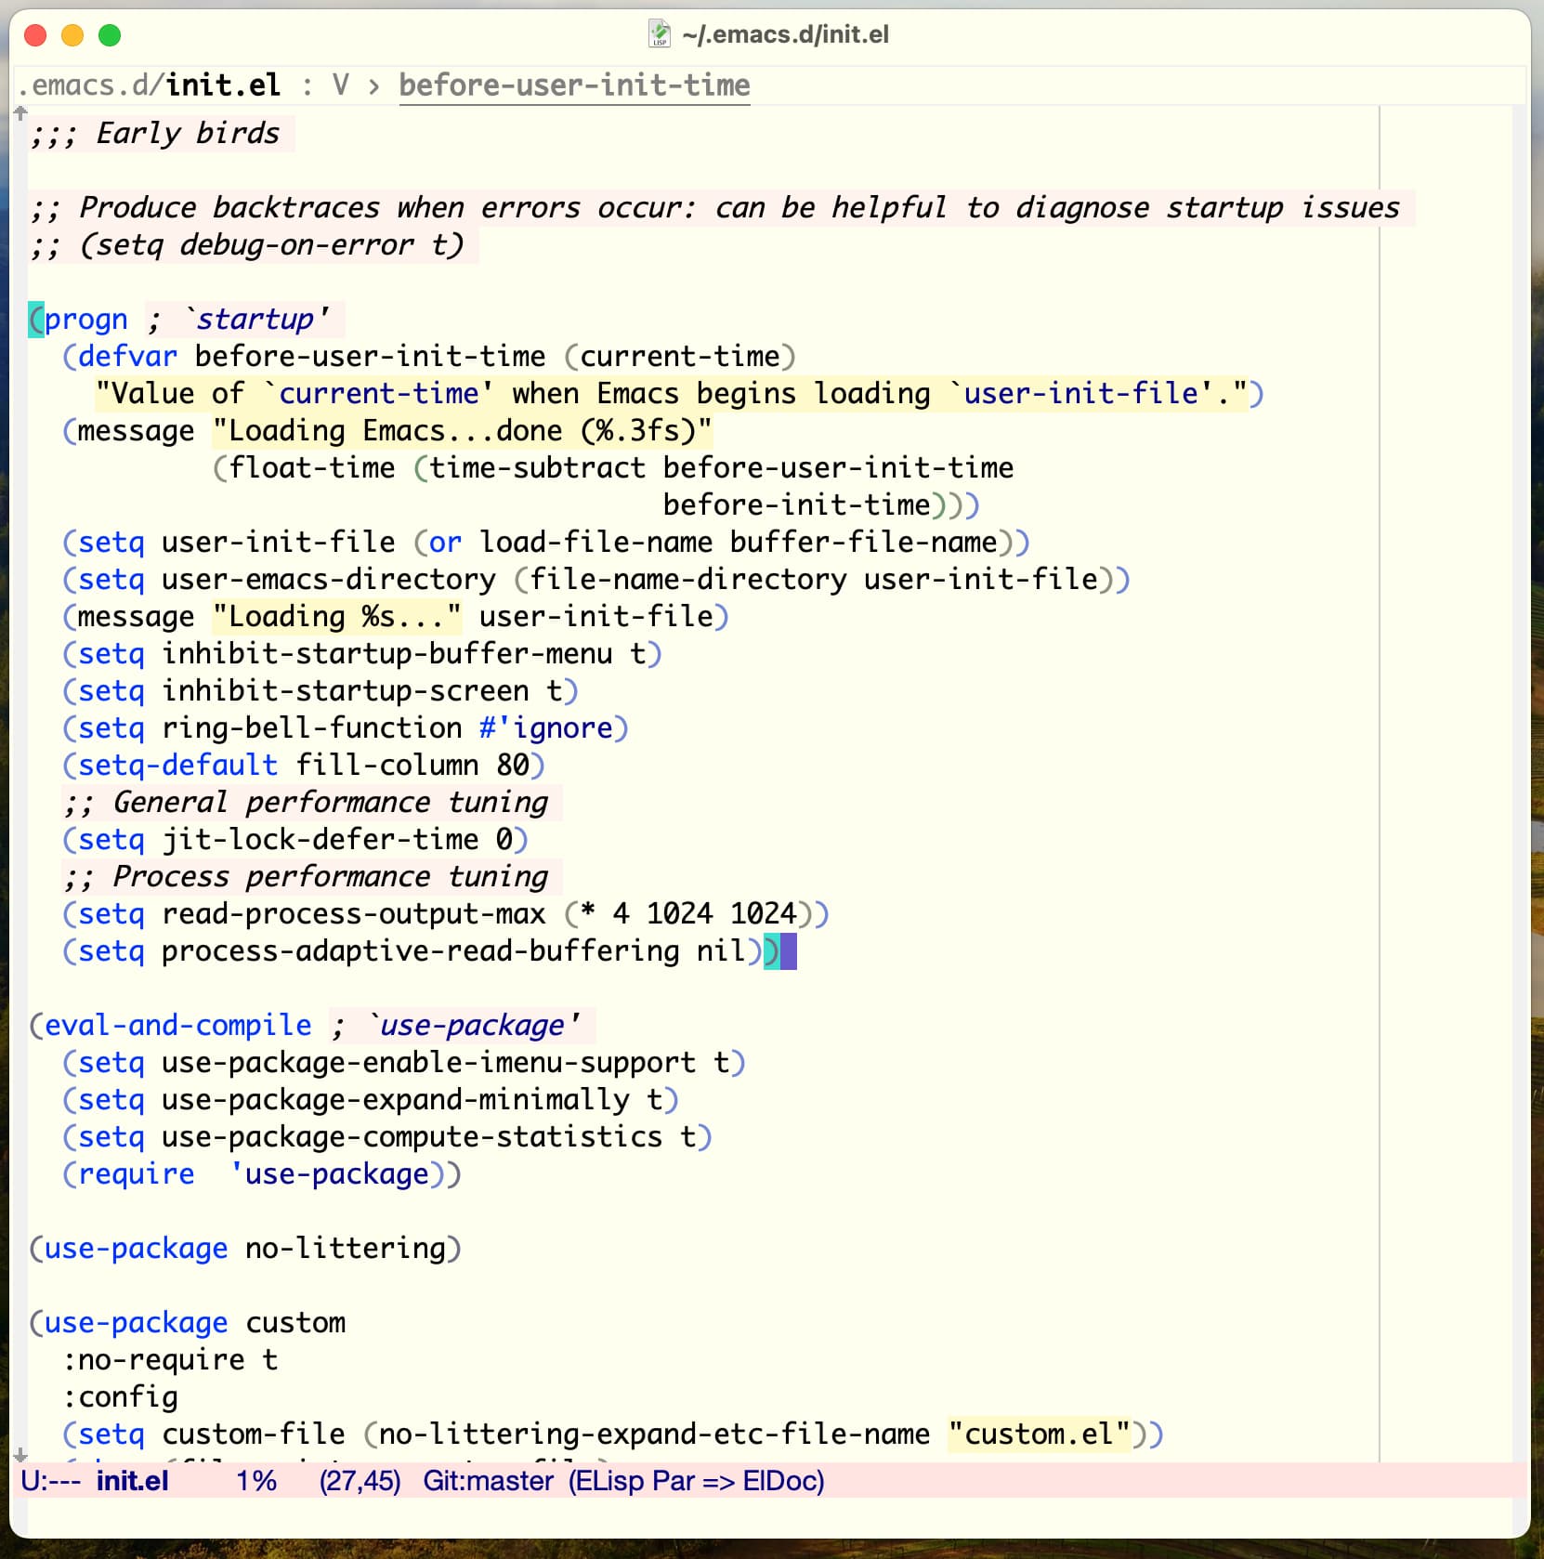This screenshot has width=1544, height=1559.
Task: Click the 1% buffer position indicator
Action: point(256,1481)
